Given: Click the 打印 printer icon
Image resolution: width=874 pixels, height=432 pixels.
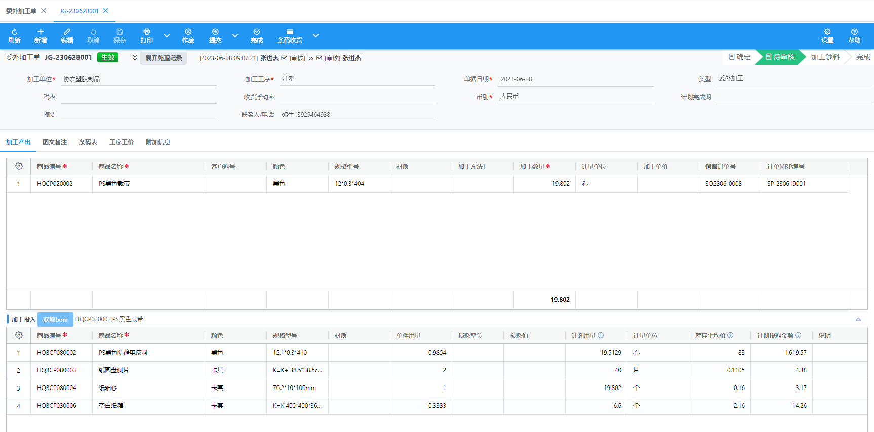Looking at the screenshot, I should point(146,32).
